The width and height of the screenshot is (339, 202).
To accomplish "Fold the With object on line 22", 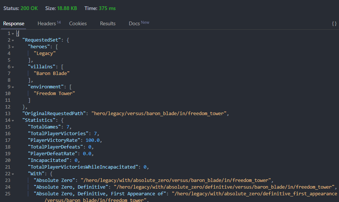I will (x=13, y=174).
